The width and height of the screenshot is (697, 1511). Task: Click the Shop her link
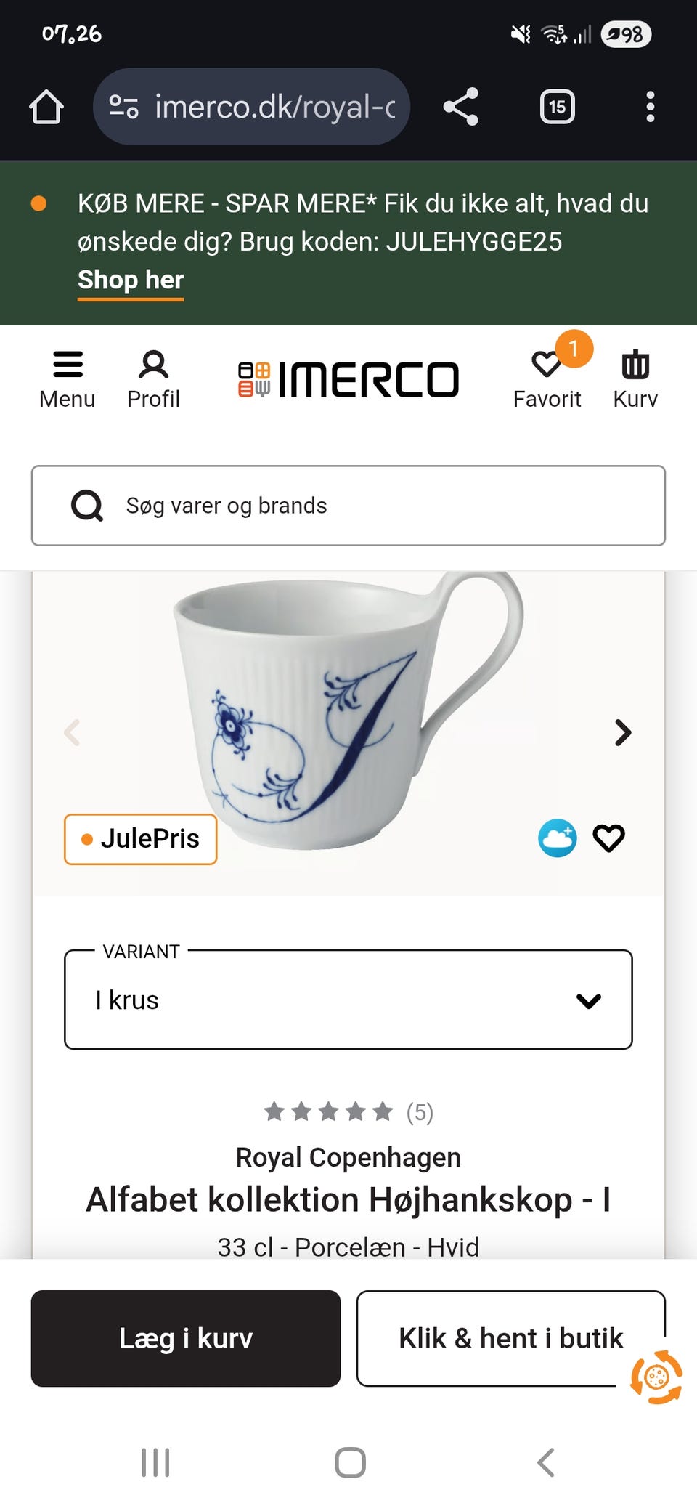[130, 280]
